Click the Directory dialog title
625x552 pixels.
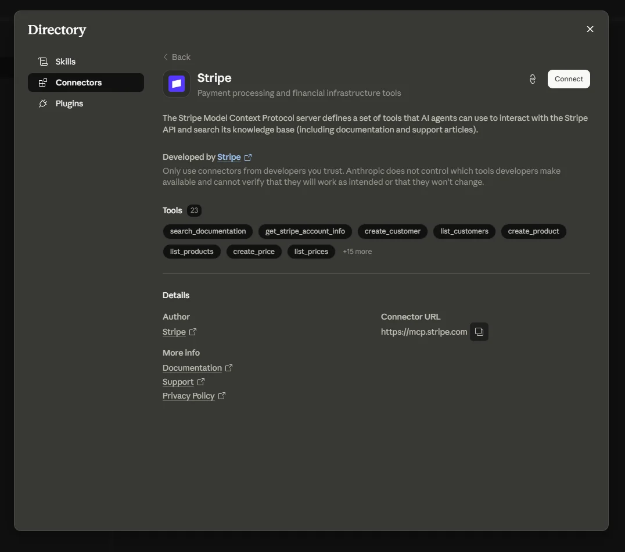point(57,30)
